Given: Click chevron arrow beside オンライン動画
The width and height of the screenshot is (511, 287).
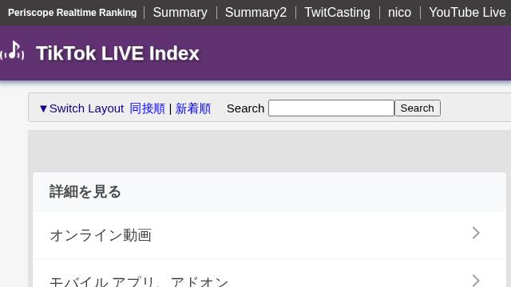Looking at the screenshot, I should click(x=476, y=233).
